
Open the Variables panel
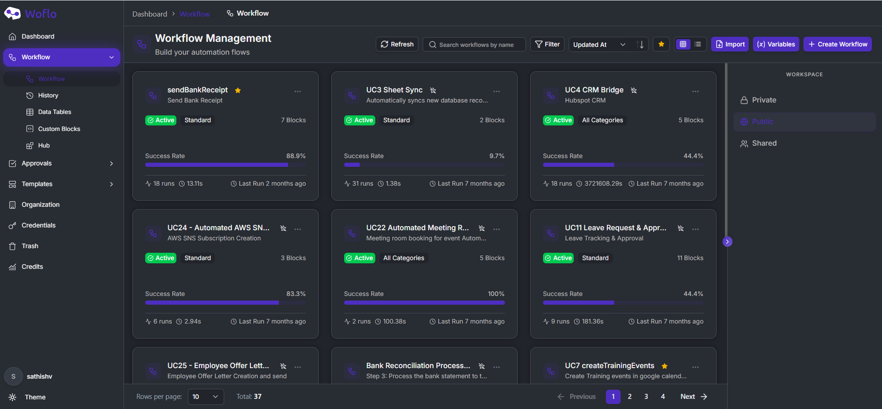click(776, 44)
